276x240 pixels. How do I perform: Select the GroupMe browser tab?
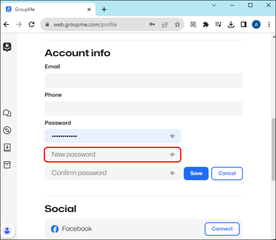48,10
